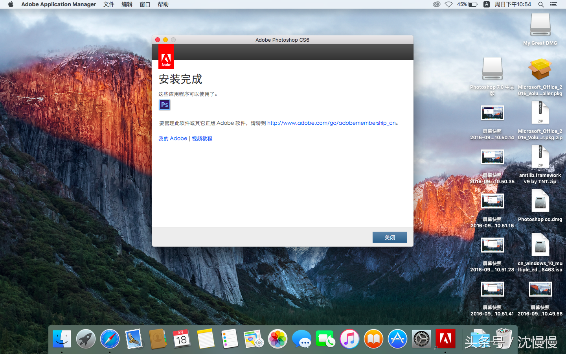Open System Preferences from the Dock

pos(421,339)
